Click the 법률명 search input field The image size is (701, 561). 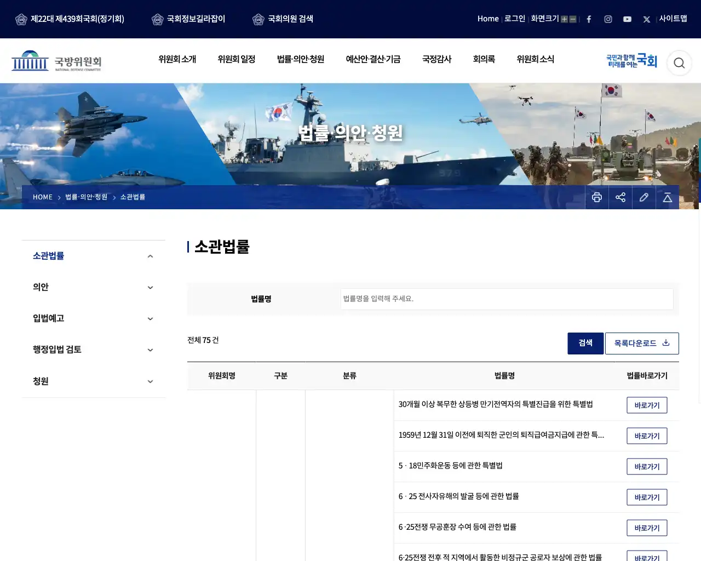[x=507, y=299]
